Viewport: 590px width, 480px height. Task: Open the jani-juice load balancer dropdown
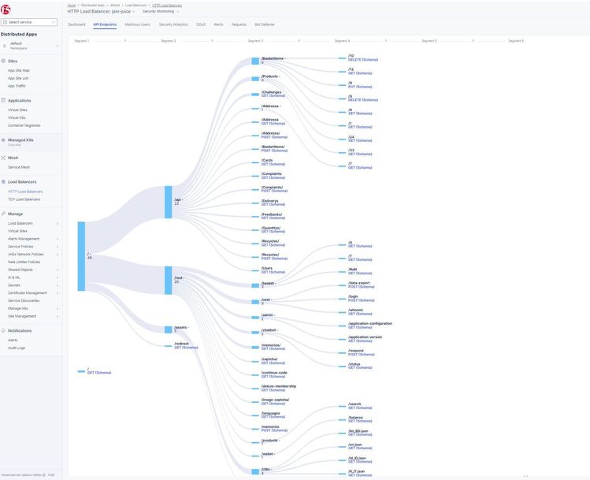tap(101, 12)
